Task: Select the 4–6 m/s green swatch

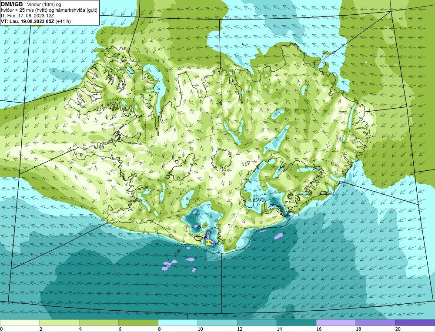Action: pyautogui.click(x=99, y=323)
